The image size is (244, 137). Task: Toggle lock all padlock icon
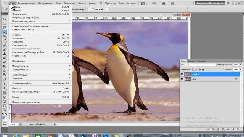pyautogui.click(x=203, y=69)
